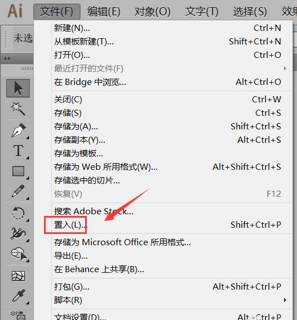This screenshot has height=320, width=297.
Task: Select the Pen tool
Action: 19,130
